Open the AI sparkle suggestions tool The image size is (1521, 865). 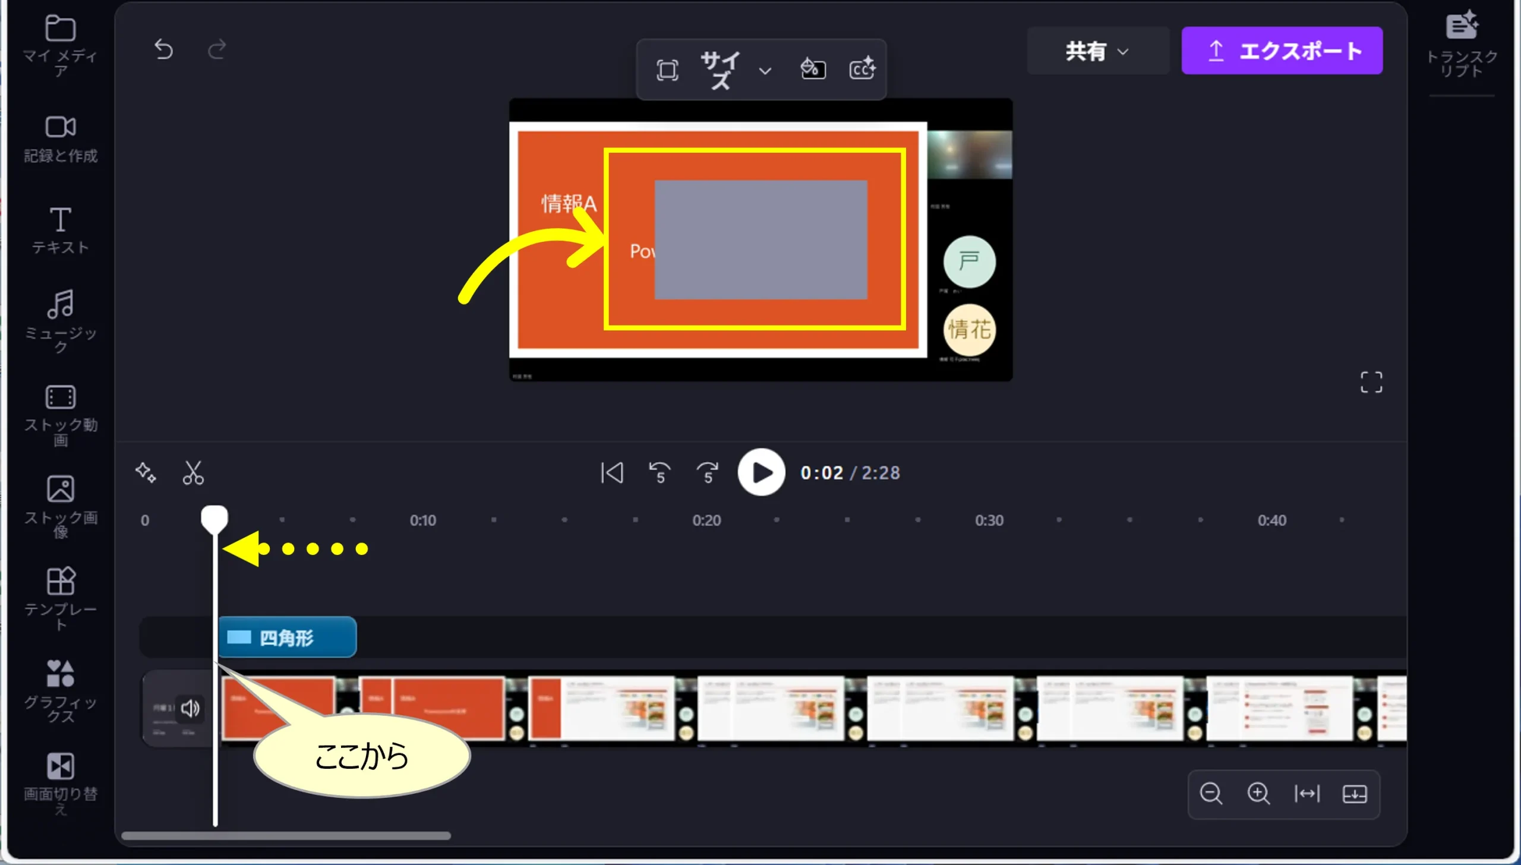pyautogui.click(x=146, y=473)
